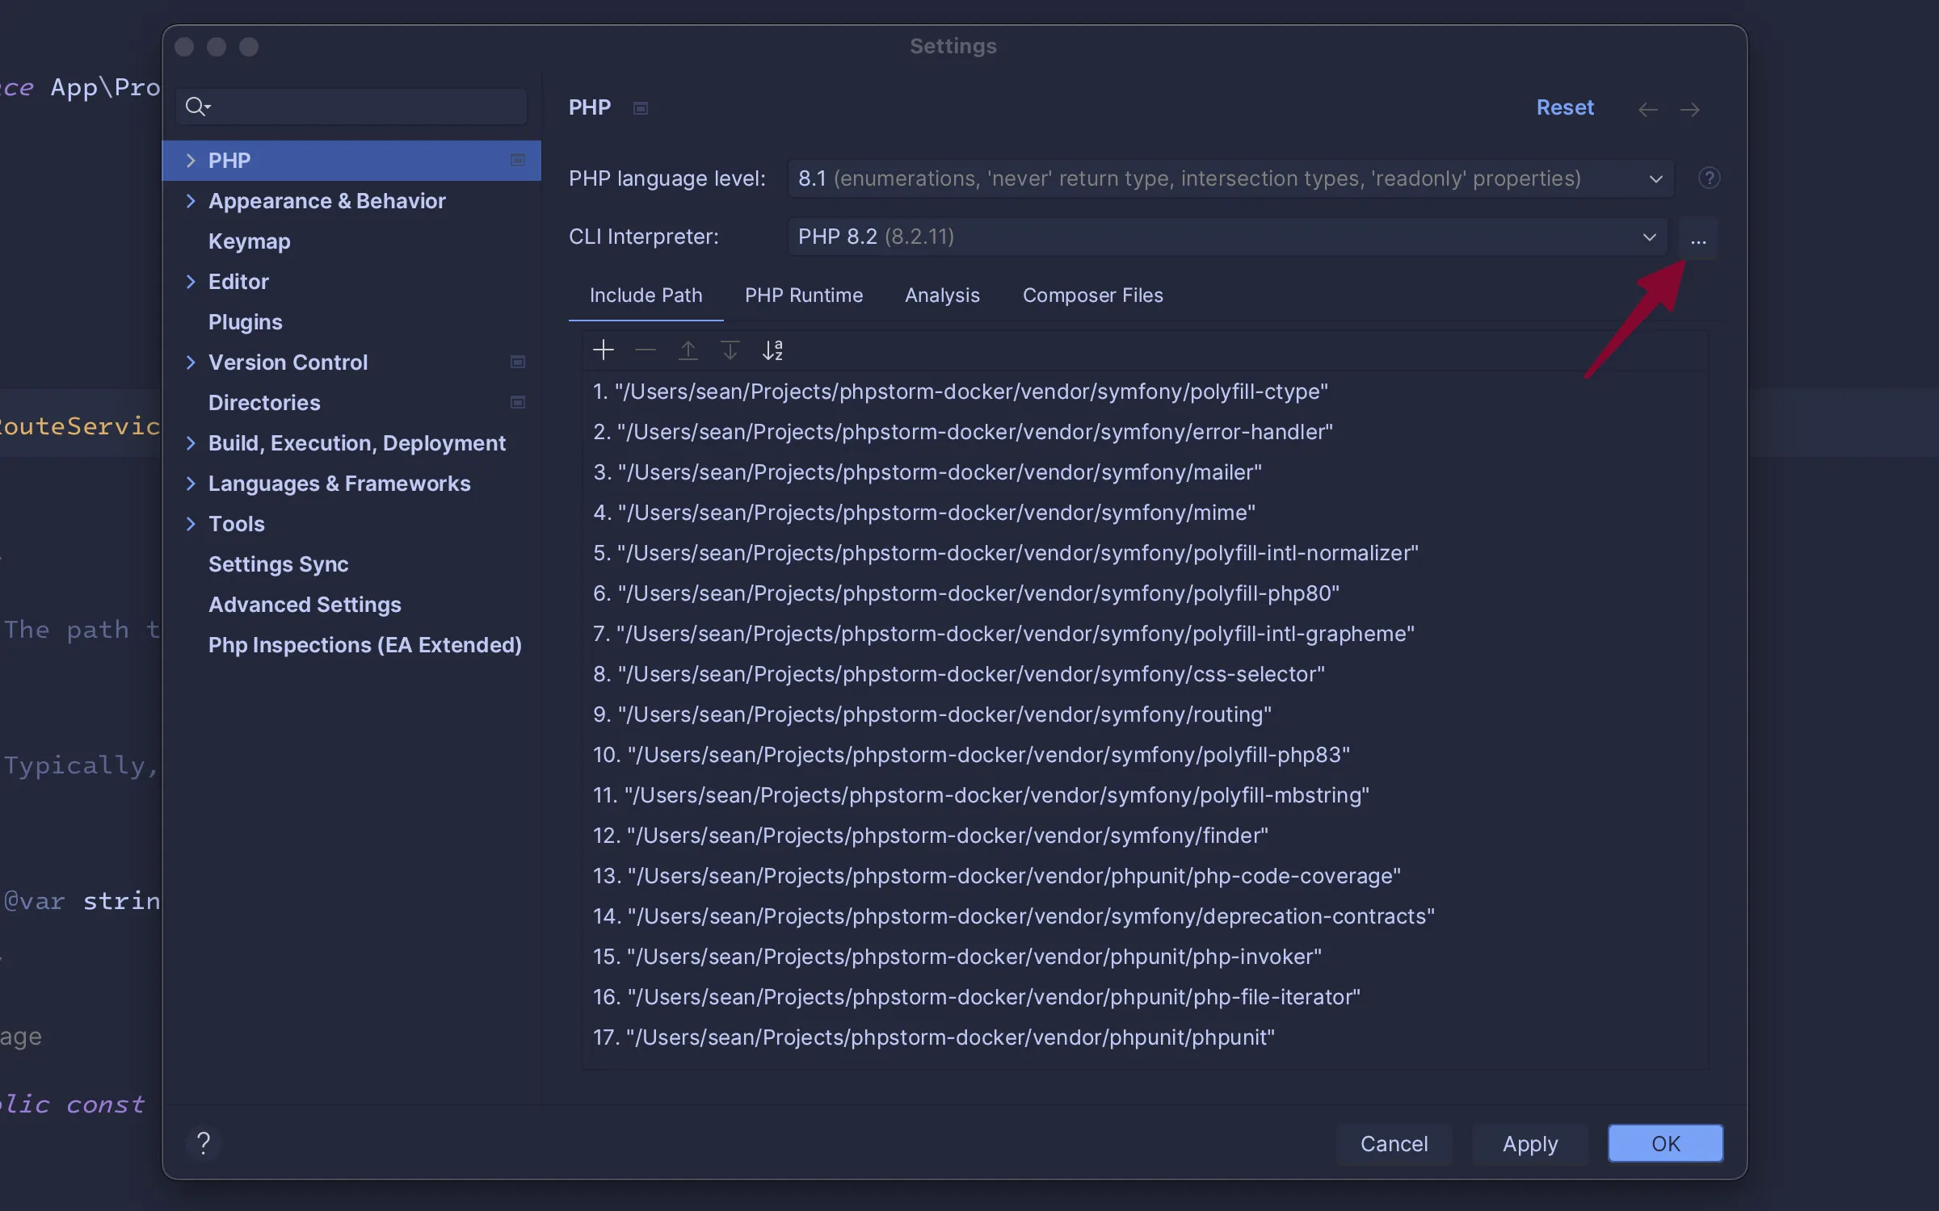Focus the settings search field

(351, 106)
